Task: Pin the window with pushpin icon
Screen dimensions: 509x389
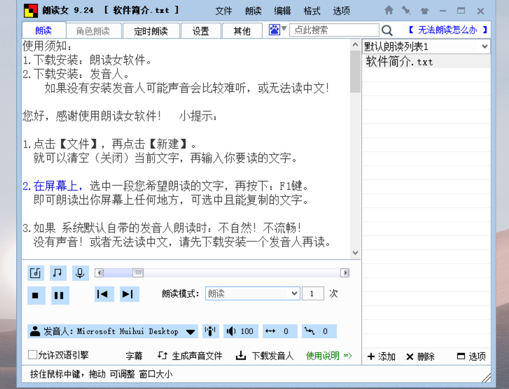Action: (x=406, y=11)
